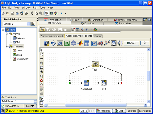
Task: Add the Excel component from palette
Action: [67, 43]
